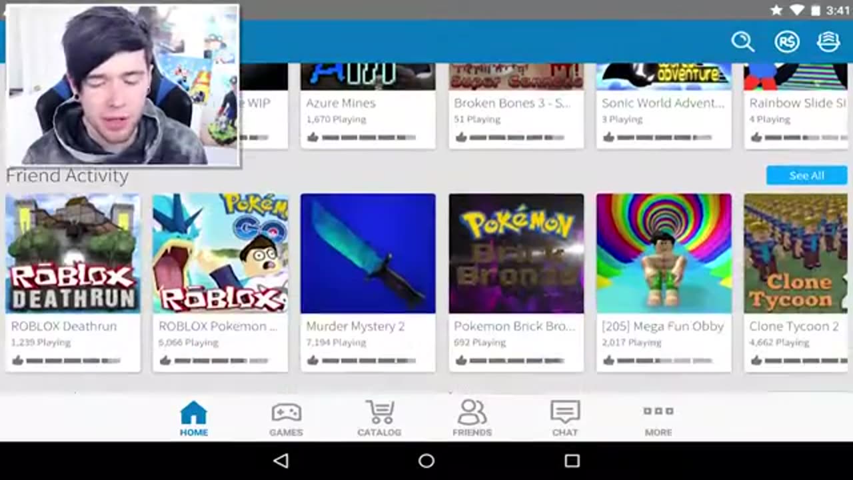
Task: Switch to the CATALOG tab label
Action: [379, 433]
